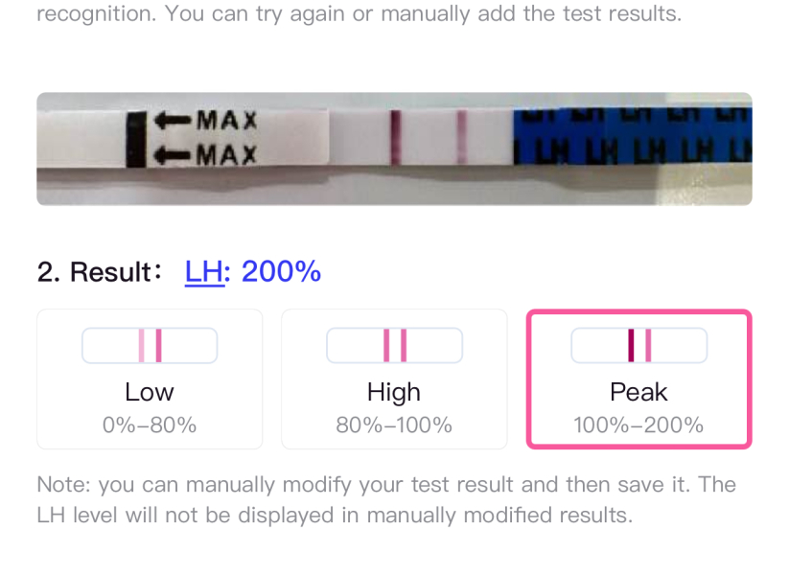The width and height of the screenshot is (789, 575).
Task: Click the Low test strip icon
Action: click(150, 345)
